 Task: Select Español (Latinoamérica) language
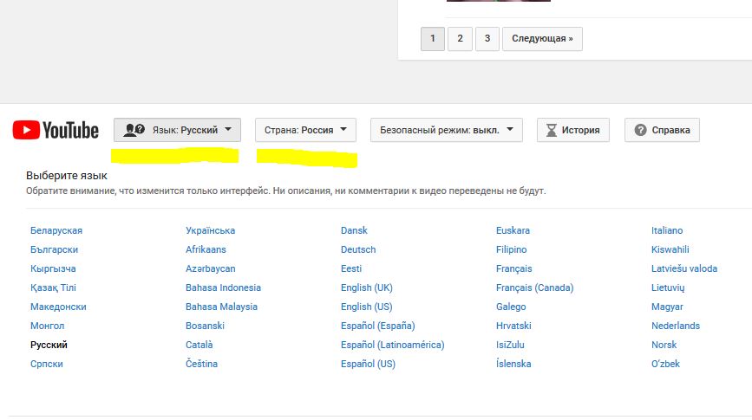pyautogui.click(x=392, y=345)
